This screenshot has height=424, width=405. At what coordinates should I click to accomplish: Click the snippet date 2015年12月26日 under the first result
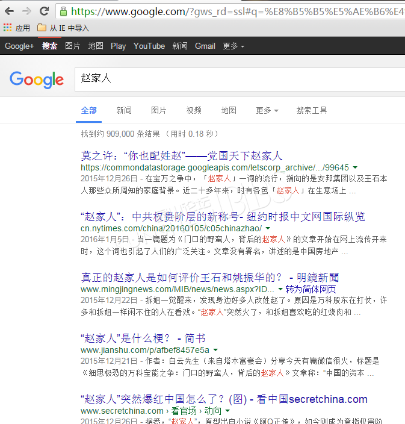pos(109,178)
